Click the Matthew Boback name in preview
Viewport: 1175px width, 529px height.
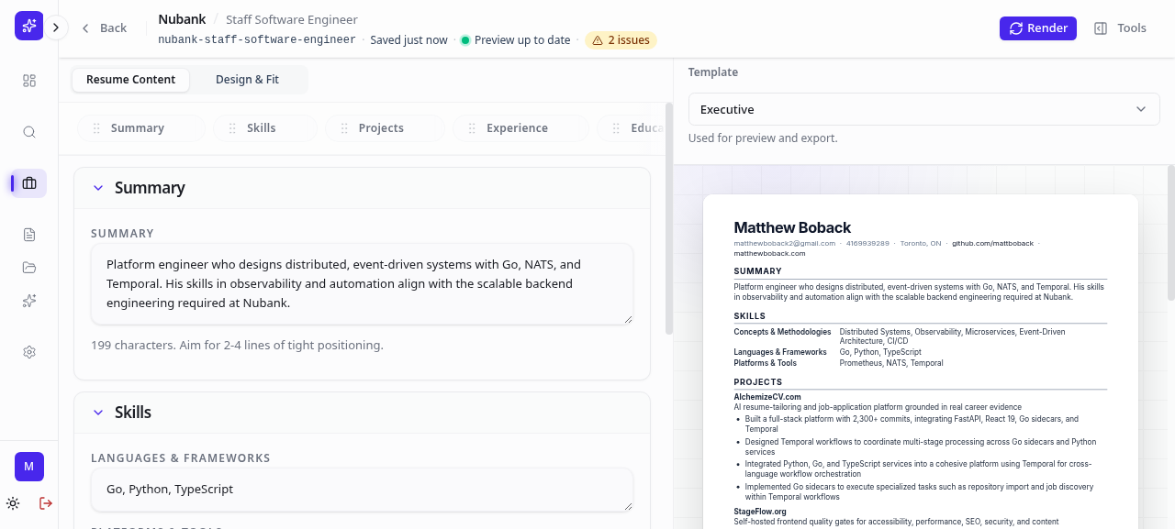[x=792, y=227]
